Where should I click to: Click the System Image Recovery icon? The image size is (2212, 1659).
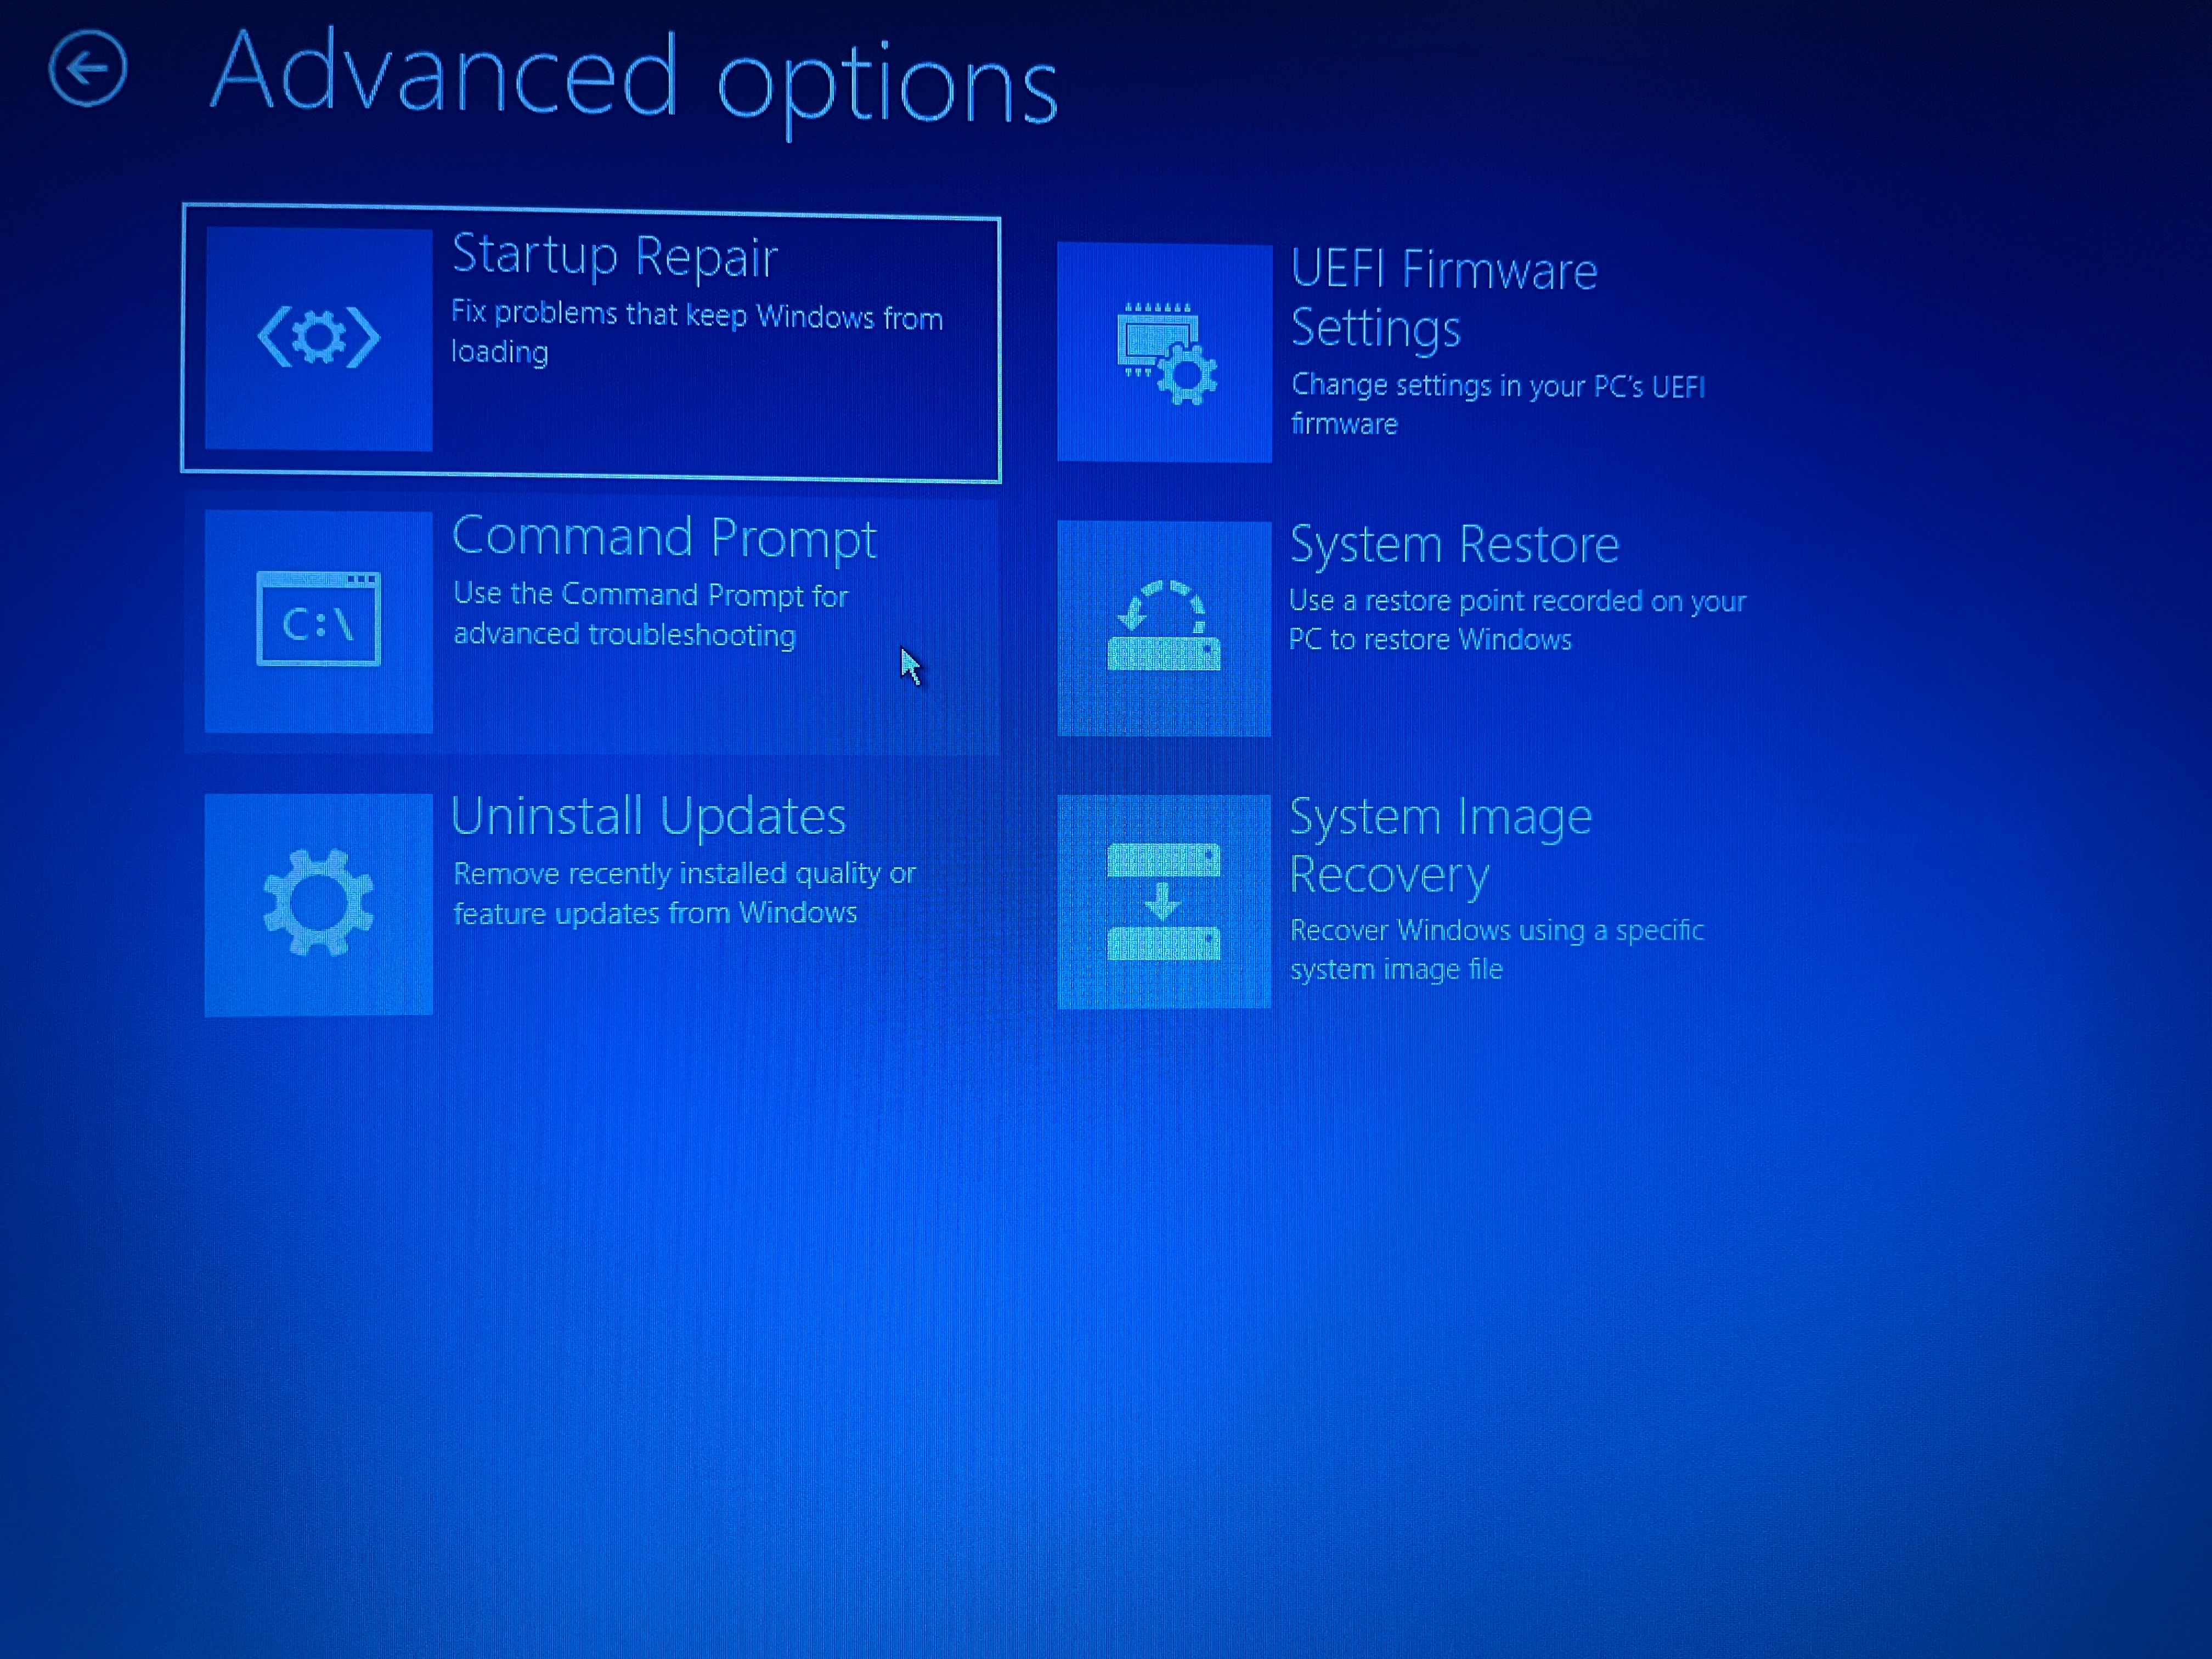[x=1164, y=901]
